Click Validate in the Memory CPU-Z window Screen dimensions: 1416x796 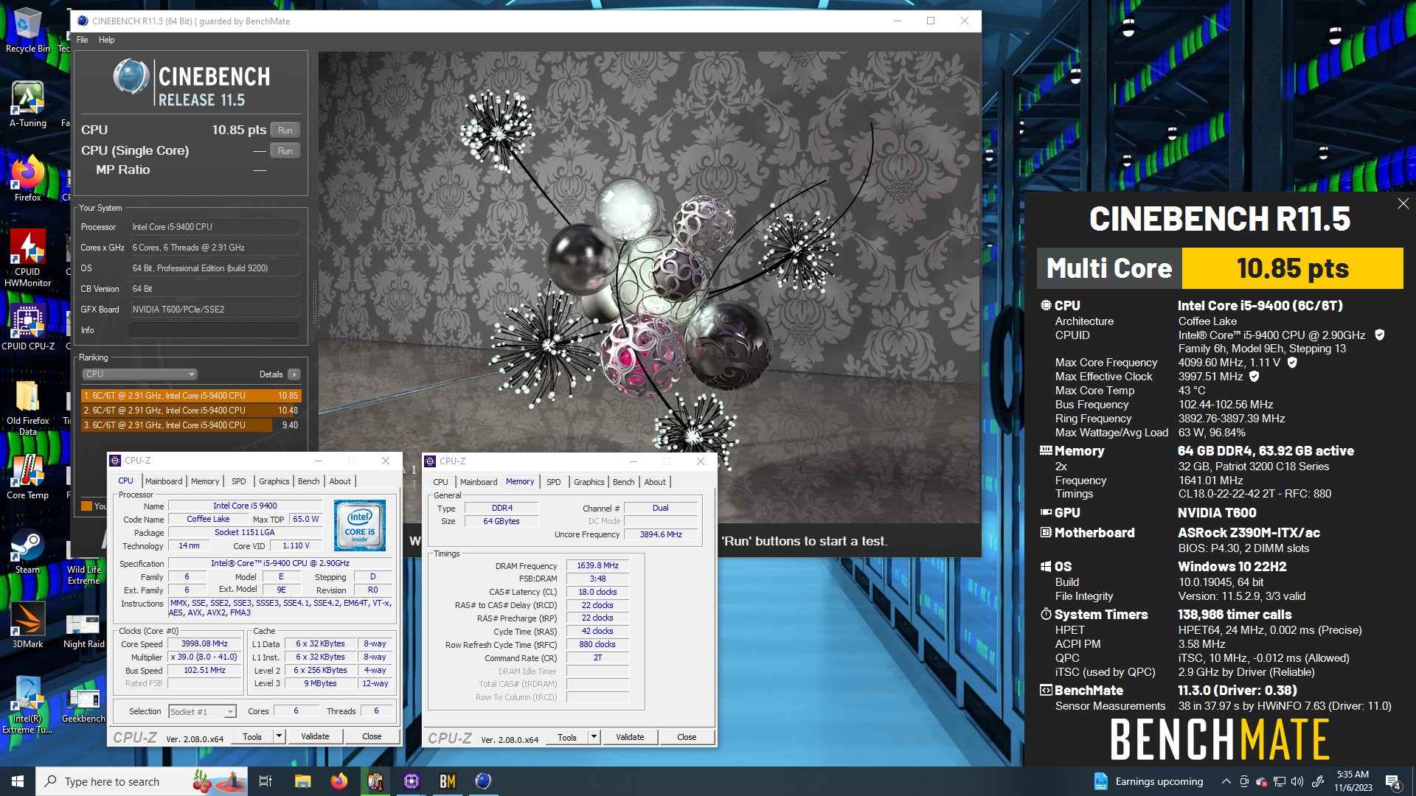(630, 737)
